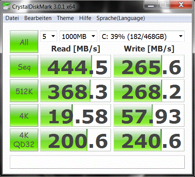Viewport: 195px width, 177px height.
Task: Open the Hilfe menu
Action: tap(85, 18)
